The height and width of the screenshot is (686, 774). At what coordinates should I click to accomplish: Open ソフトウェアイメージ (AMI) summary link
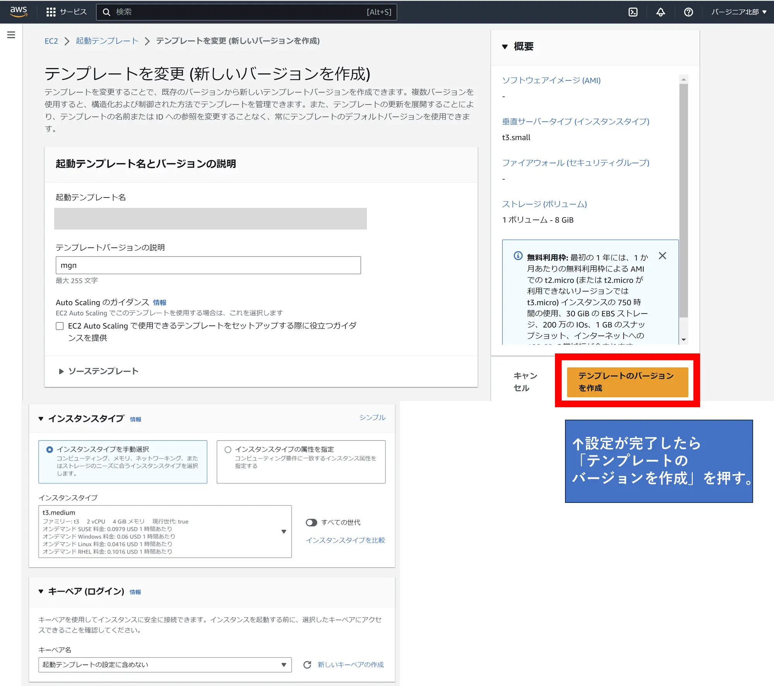pyautogui.click(x=551, y=80)
